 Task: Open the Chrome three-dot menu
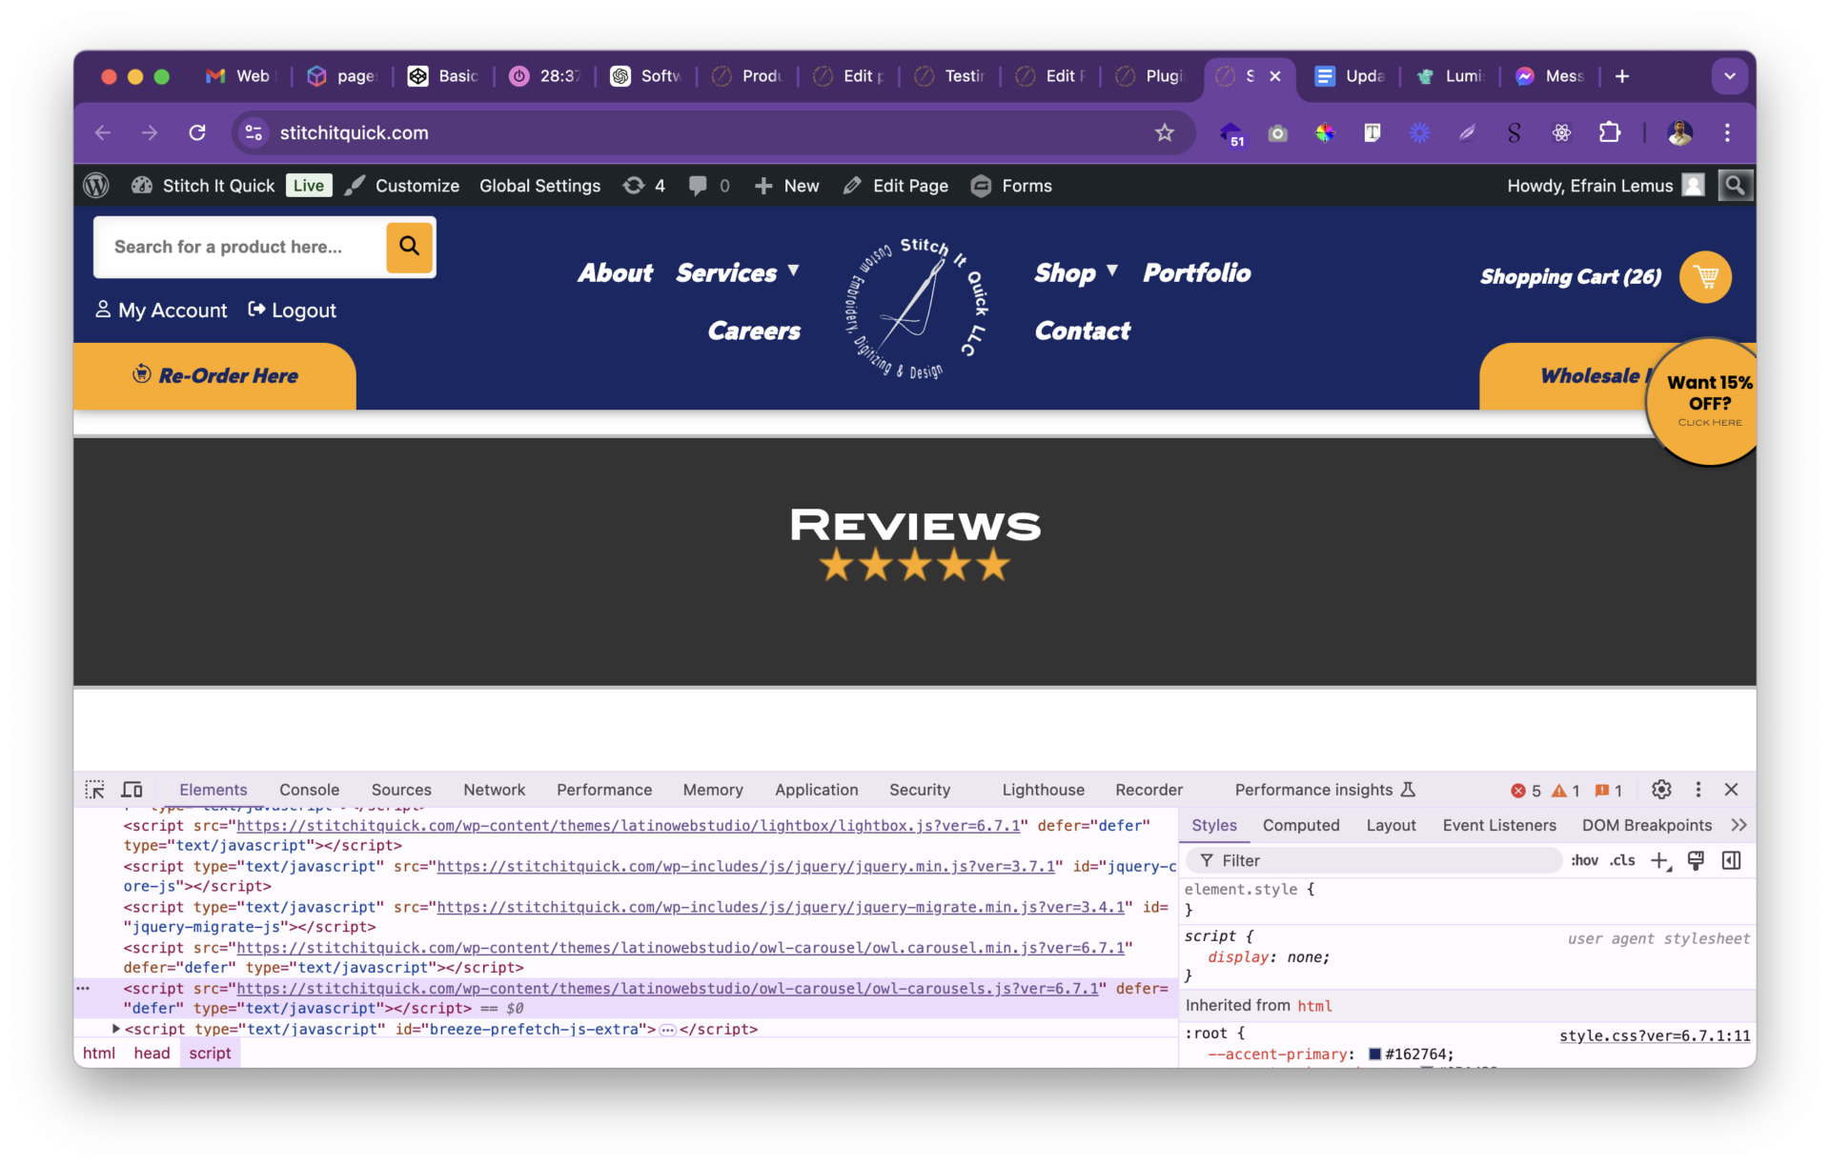point(1727,133)
